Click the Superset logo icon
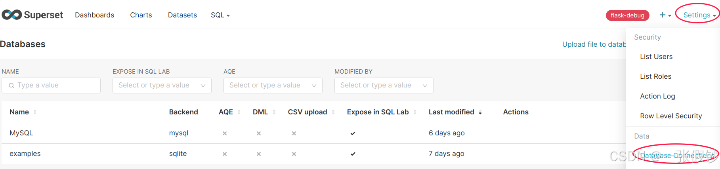This screenshot has width=720, height=169. (x=12, y=15)
